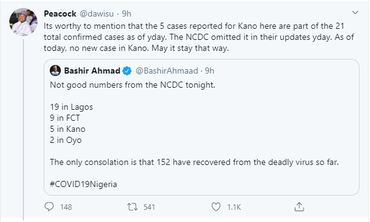The width and height of the screenshot is (370, 222).
Task: Open Bashir Ahmad's small avatar
Action: (x=55, y=71)
